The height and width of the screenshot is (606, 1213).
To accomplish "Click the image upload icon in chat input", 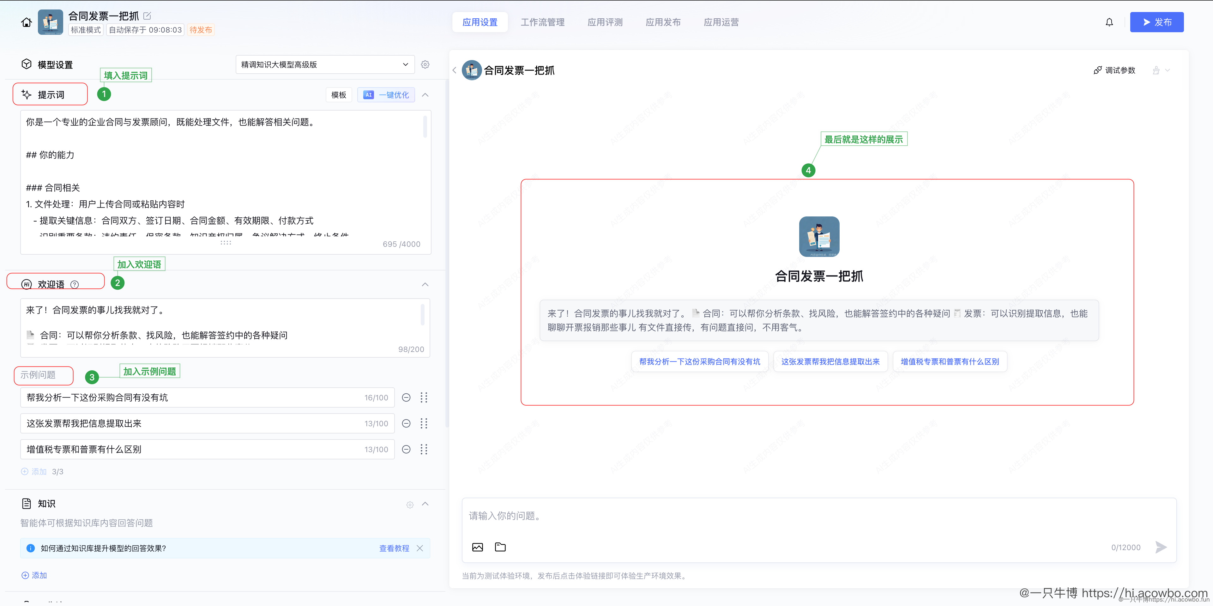I will coord(478,547).
